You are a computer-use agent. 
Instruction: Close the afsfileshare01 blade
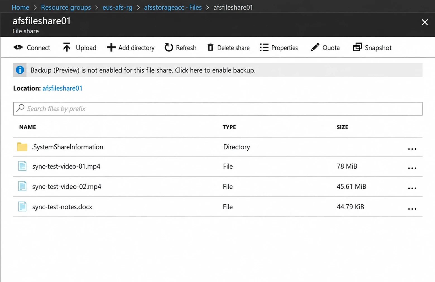click(x=425, y=22)
